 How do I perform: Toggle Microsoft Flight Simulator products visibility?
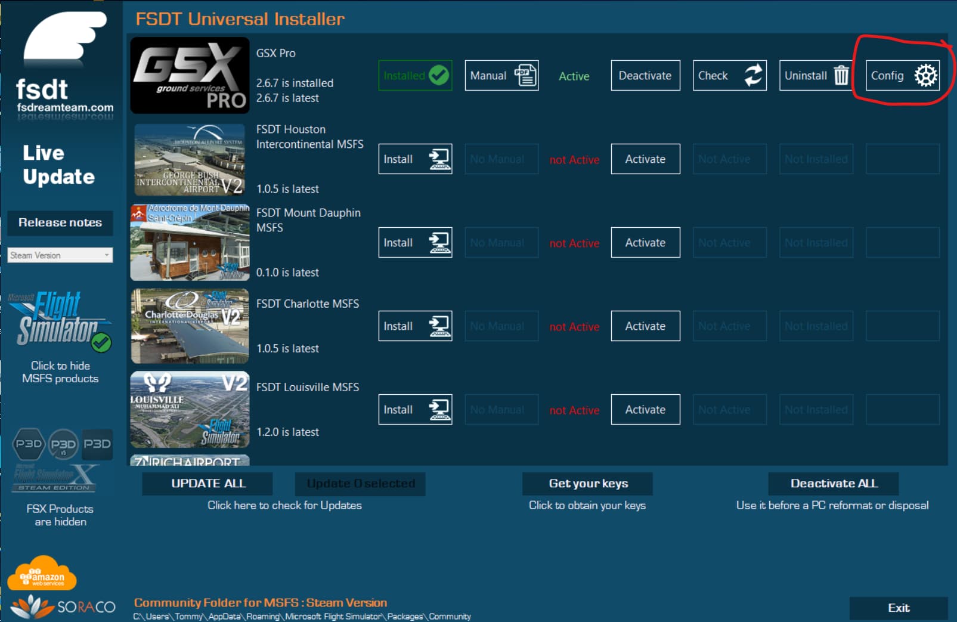pyautogui.click(x=60, y=320)
